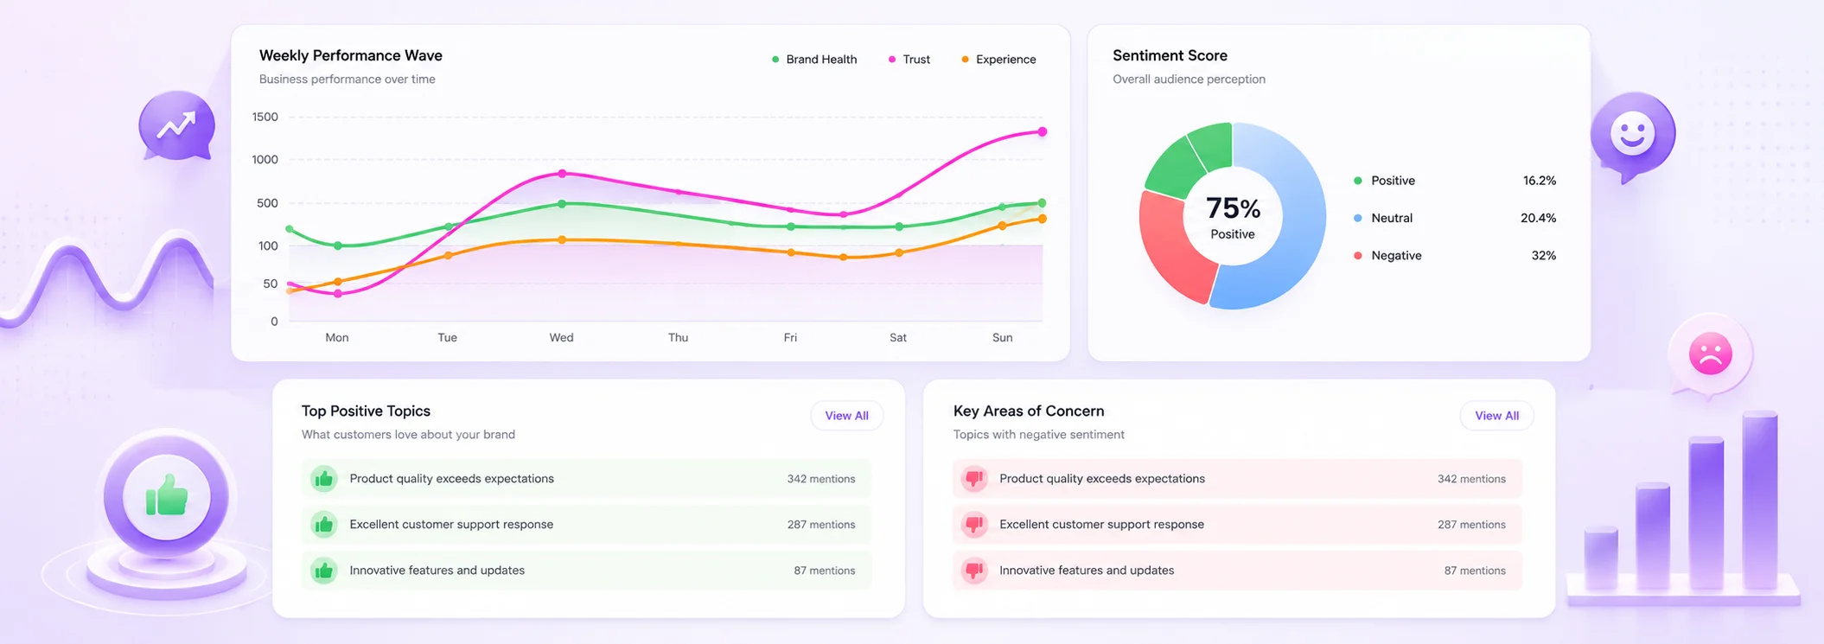Select the Brand Health point on Friday
This screenshot has width=1824, height=644.
(x=791, y=226)
